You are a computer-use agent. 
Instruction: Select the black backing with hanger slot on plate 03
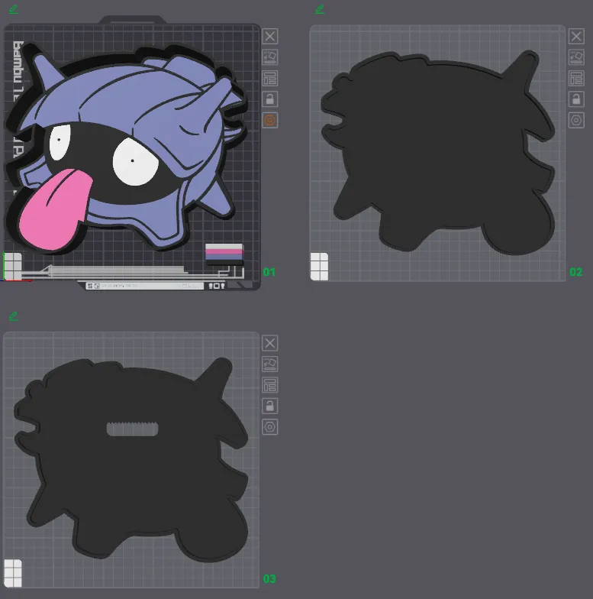(130, 474)
